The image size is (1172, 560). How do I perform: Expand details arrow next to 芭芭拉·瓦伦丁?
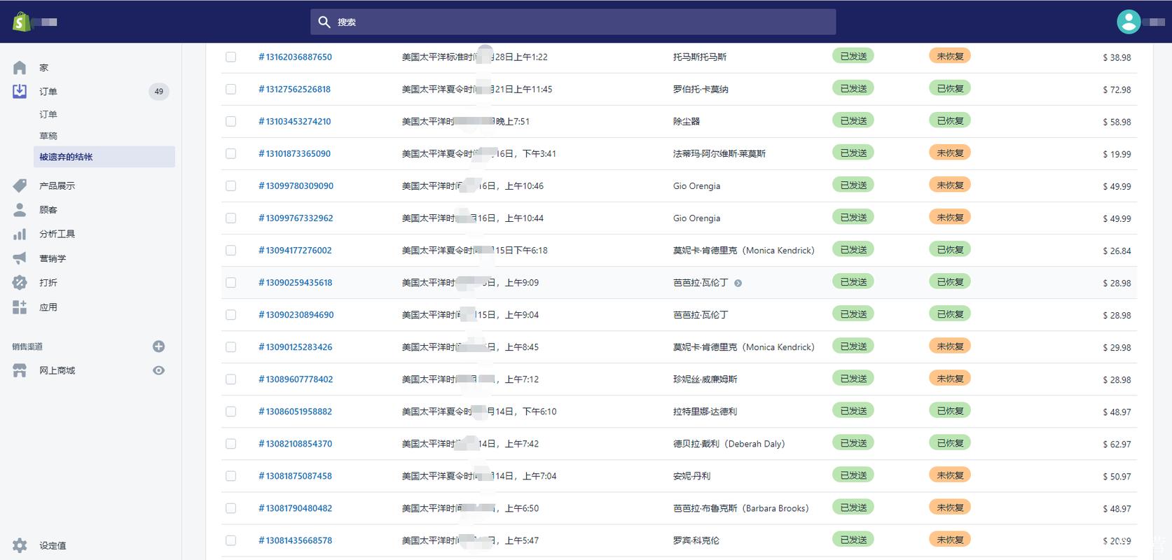pyautogui.click(x=738, y=283)
